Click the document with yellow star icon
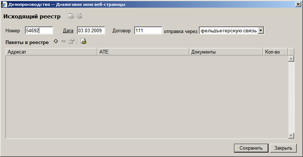The height and width of the screenshot is (157, 303). click(x=84, y=41)
